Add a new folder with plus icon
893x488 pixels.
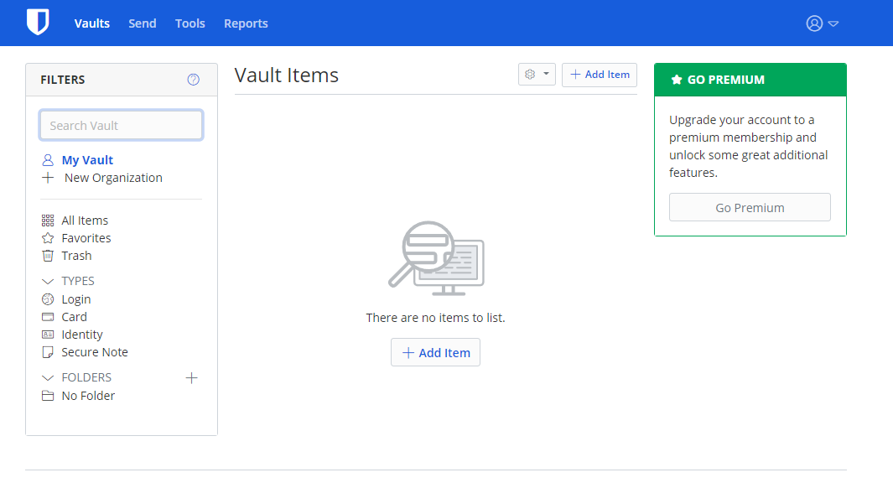pyautogui.click(x=192, y=377)
